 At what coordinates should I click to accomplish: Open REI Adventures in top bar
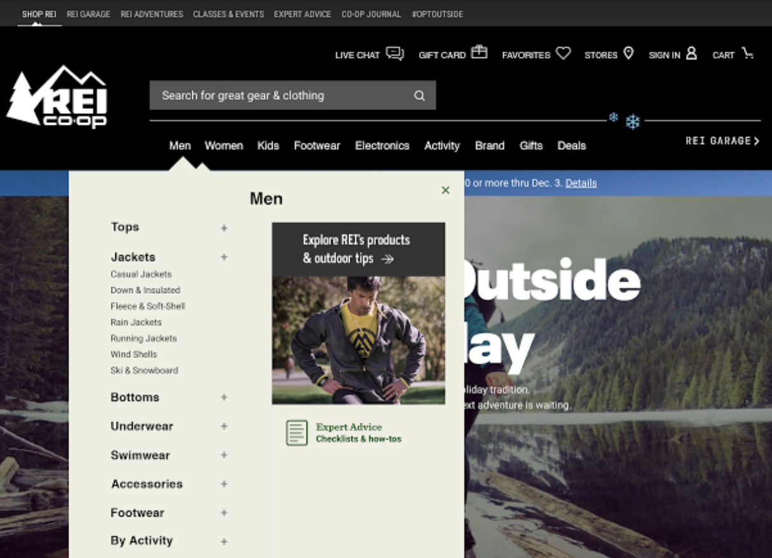coord(152,14)
